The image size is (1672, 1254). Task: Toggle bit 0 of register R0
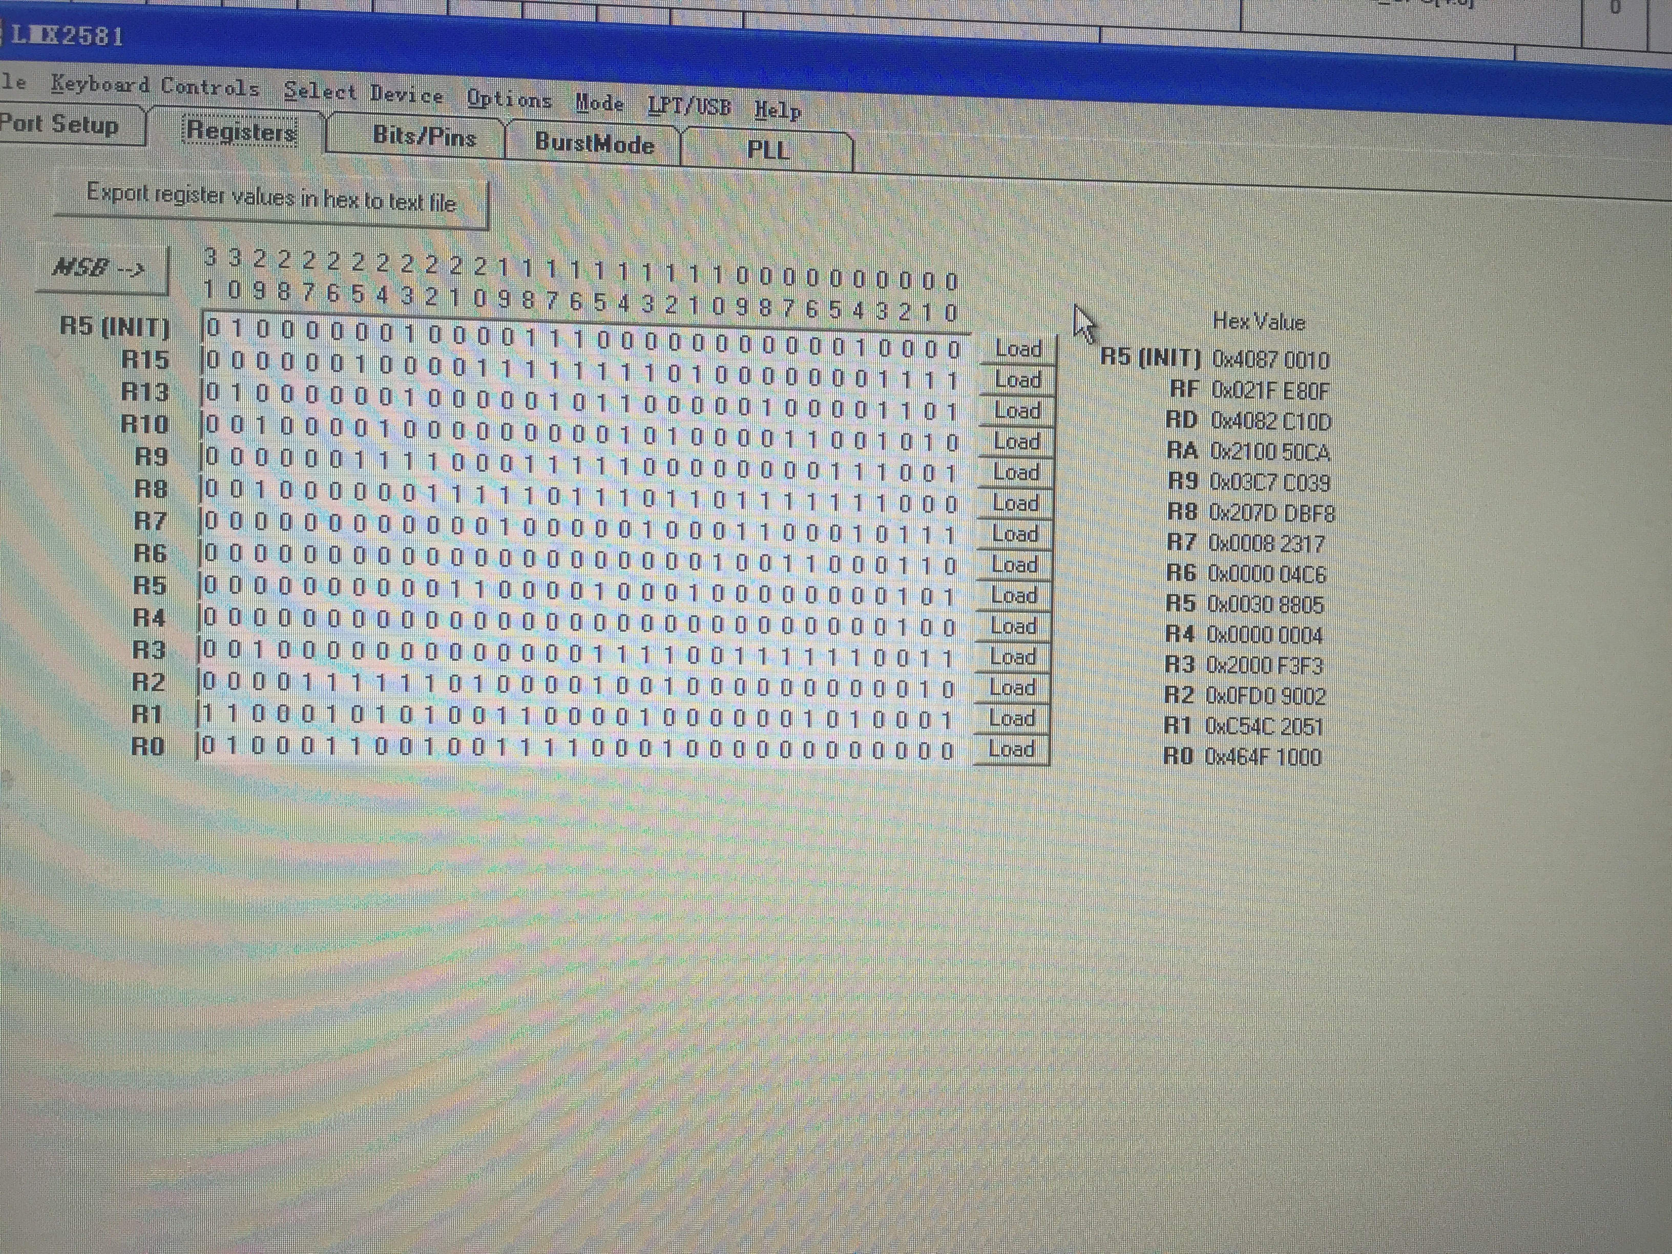(x=947, y=751)
